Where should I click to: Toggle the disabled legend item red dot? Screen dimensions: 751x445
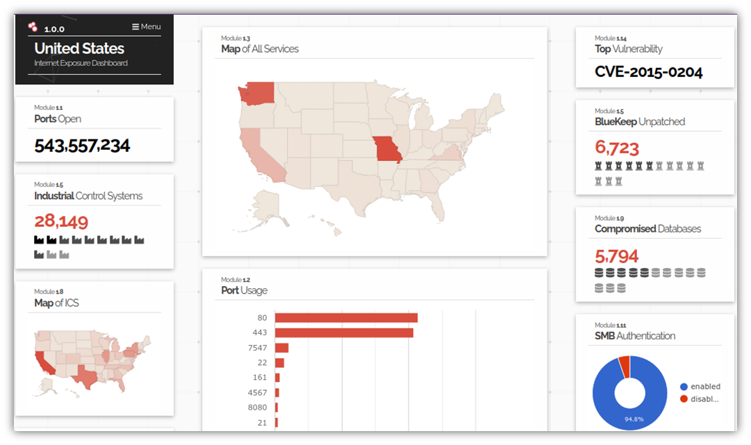tap(684, 399)
